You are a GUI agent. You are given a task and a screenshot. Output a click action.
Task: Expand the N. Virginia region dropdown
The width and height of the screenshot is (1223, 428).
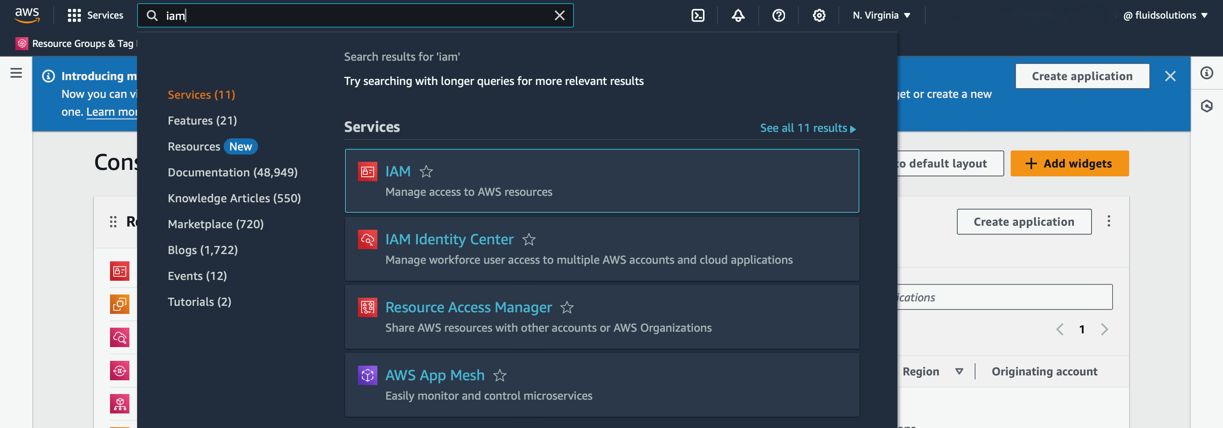click(x=881, y=15)
